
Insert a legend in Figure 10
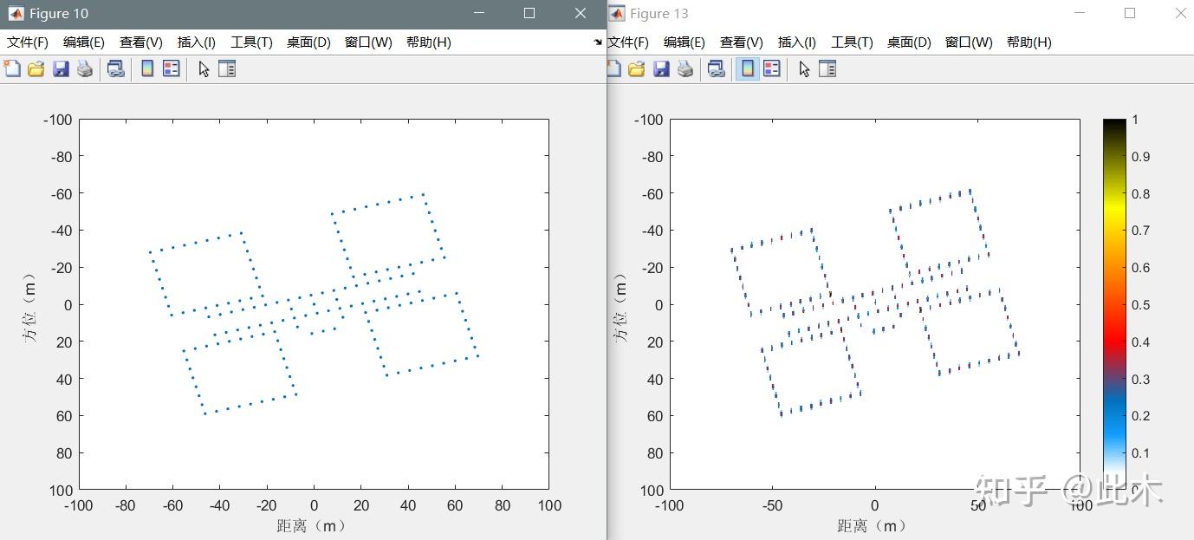[x=168, y=68]
